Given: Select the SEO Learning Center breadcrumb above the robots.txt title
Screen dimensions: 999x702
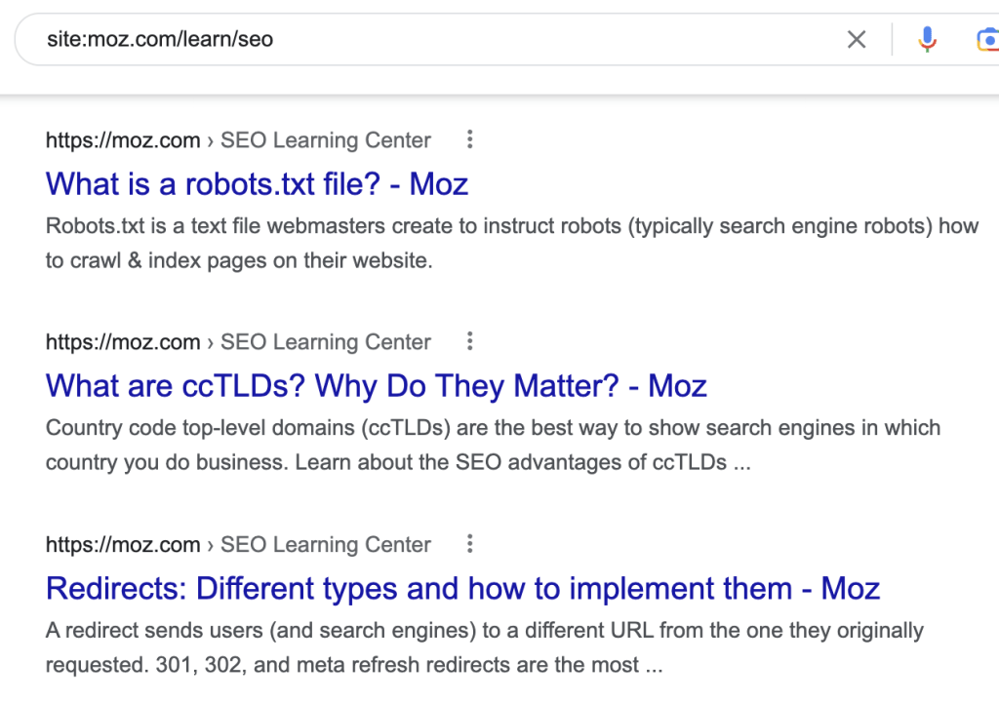Looking at the screenshot, I should pyautogui.click(x=326, y=140).
